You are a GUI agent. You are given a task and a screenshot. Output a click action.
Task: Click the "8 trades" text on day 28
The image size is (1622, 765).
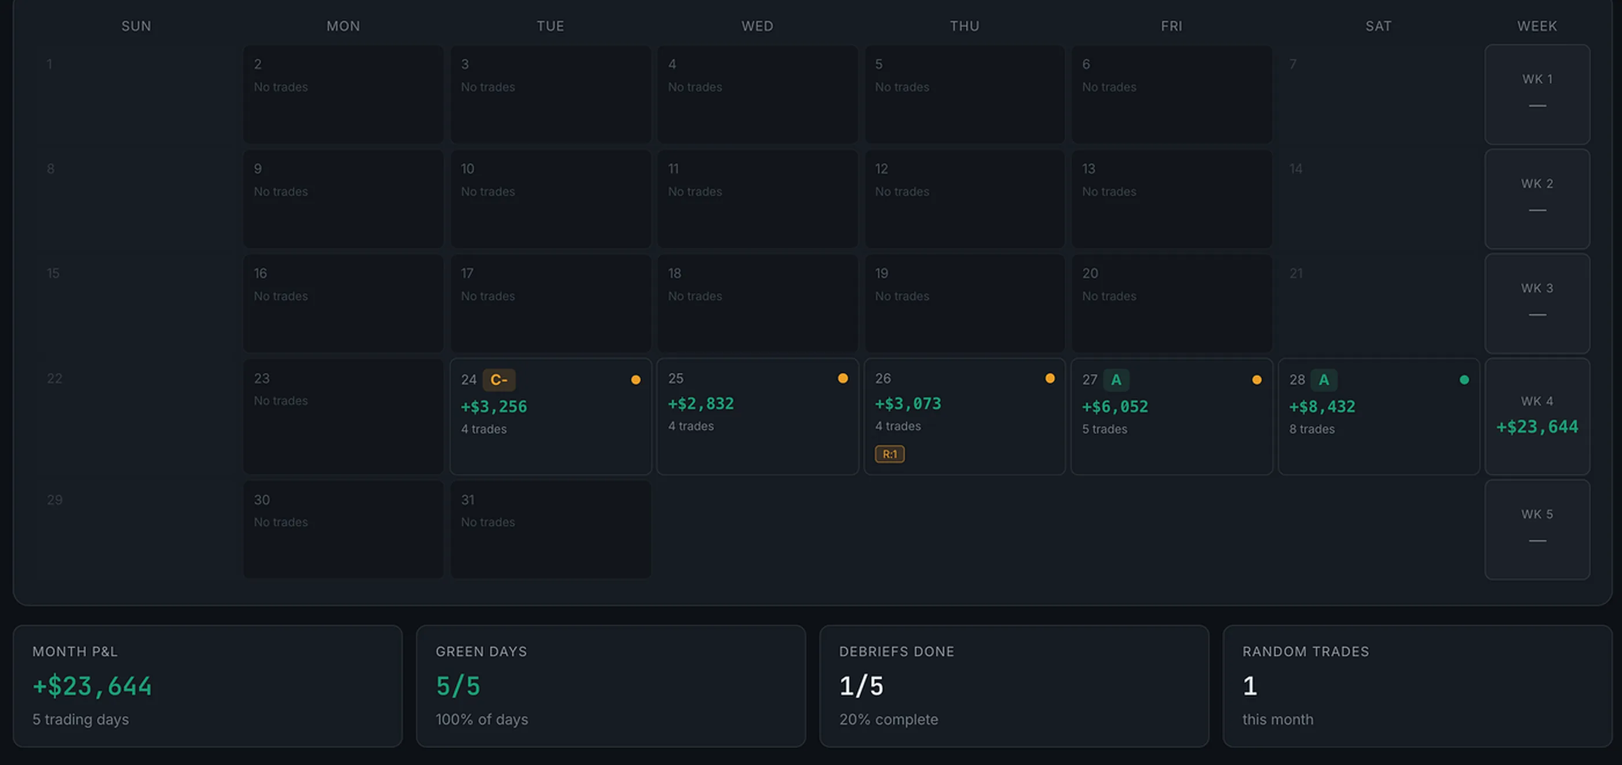click(x=1312, y=429)
